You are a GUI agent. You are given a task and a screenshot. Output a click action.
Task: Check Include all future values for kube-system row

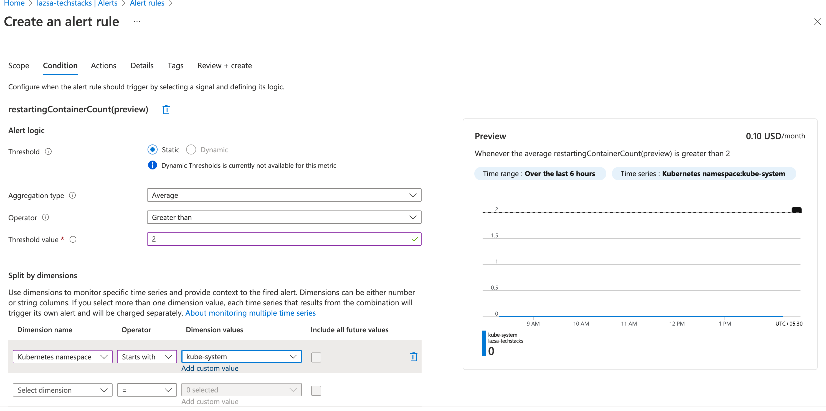click(x=316, y=357)
